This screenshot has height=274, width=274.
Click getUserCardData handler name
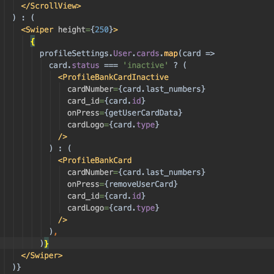pyautogui.click(x=143, y=113)
